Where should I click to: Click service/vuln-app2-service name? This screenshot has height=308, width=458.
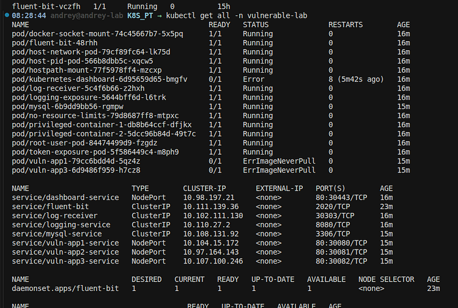pos(65,252)
